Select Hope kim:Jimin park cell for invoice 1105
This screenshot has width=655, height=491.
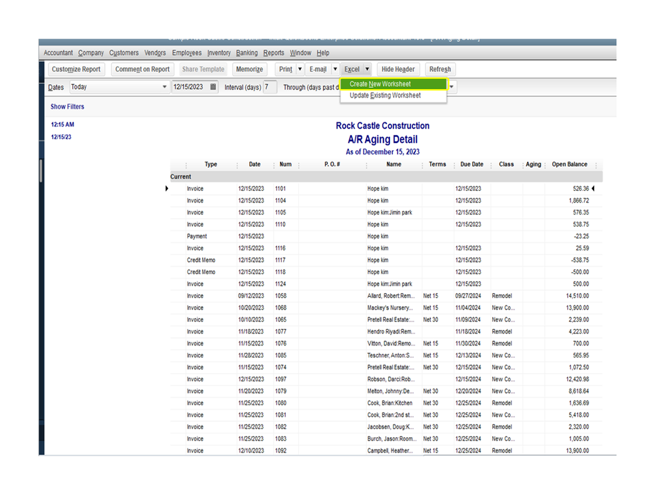(389, 212)
